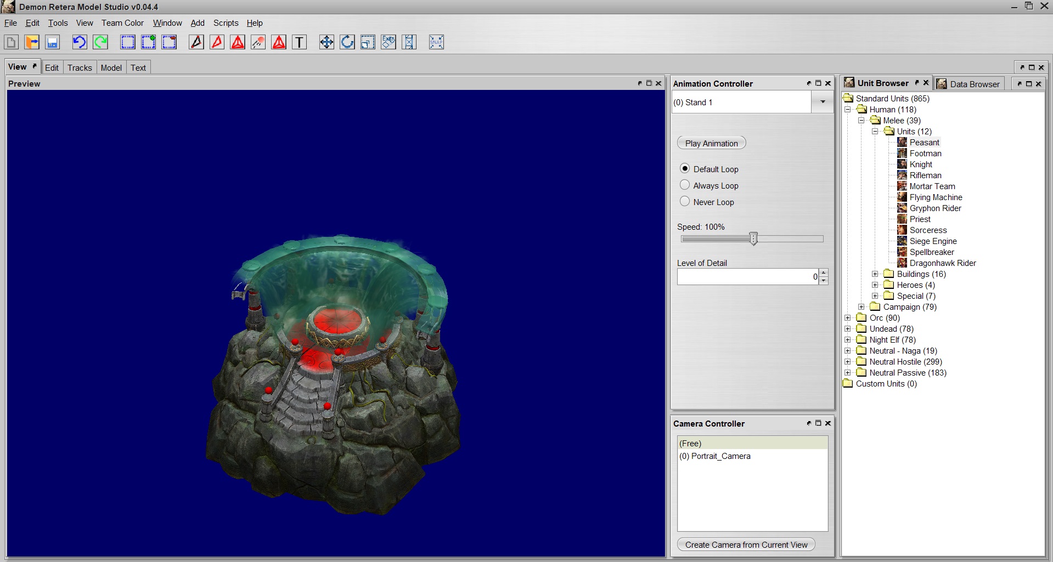Screen dimensions: 1053x562
Task: Click the Save disk toolbar icon
Action: pos(53,42)
